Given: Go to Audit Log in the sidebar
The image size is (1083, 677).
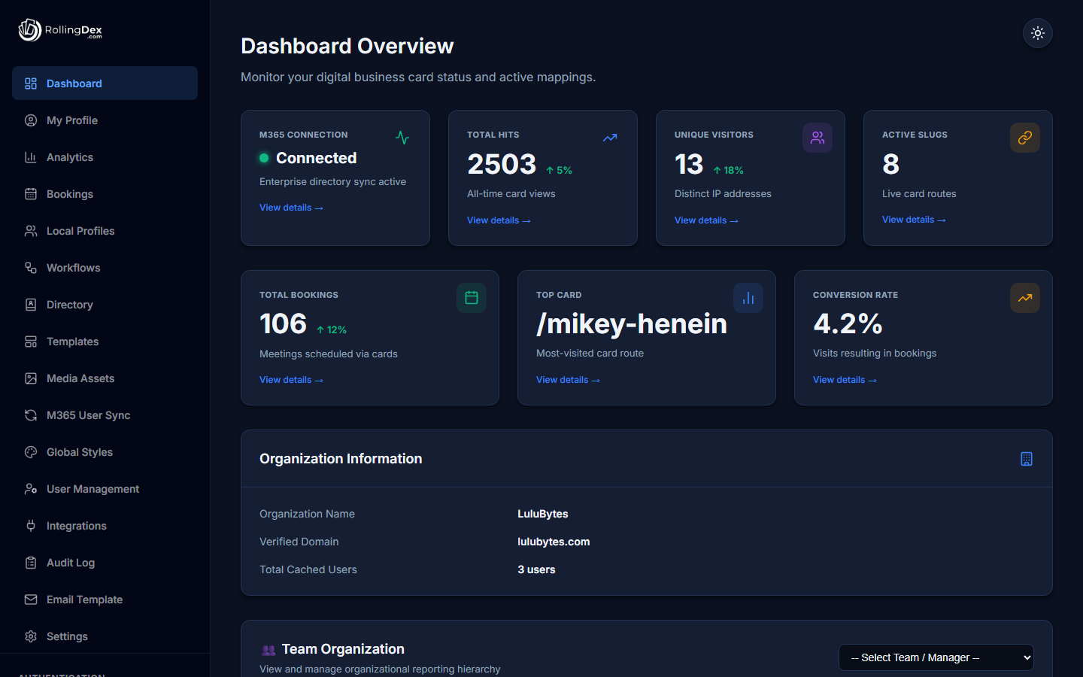Looking at the screenshot, I should (x=105, y=563).
